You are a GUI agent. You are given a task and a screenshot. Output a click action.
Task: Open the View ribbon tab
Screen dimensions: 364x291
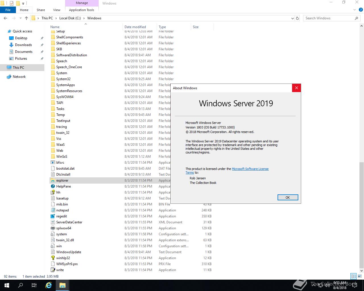point(57,10)
